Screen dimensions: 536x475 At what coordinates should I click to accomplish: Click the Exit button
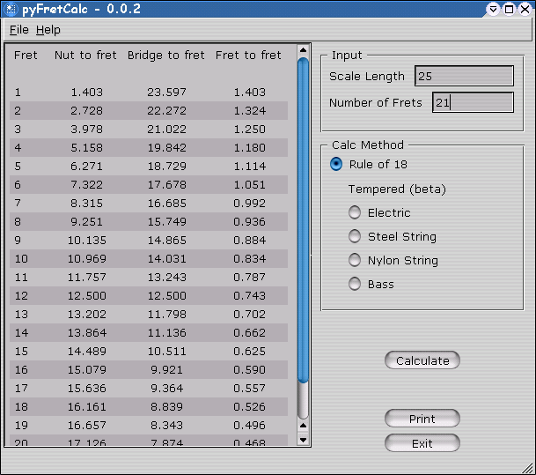[x=422, y=443]
